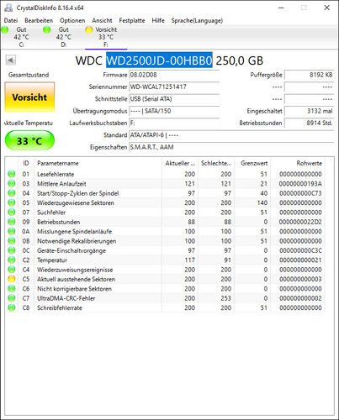Click the 33 °C temperature button
The height and width of the screenshot is (420, 339).
click(x=29, y=140)
